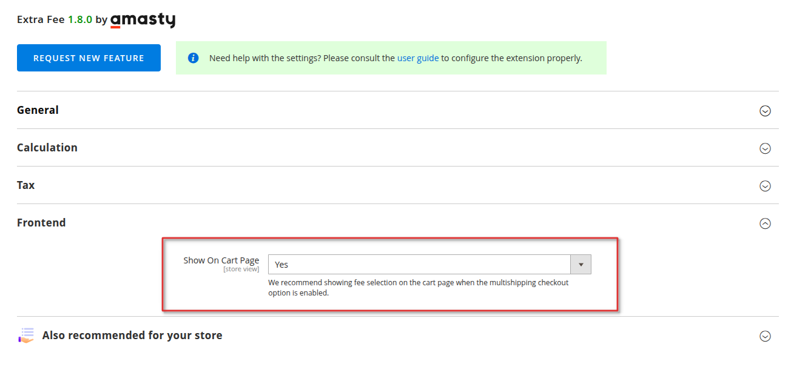
Task: Collapse the Frontend section chevron
Action: (x=766, y=223)
